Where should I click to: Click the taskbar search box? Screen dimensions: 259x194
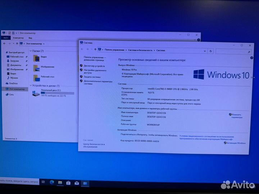click(x=19, y=181)
